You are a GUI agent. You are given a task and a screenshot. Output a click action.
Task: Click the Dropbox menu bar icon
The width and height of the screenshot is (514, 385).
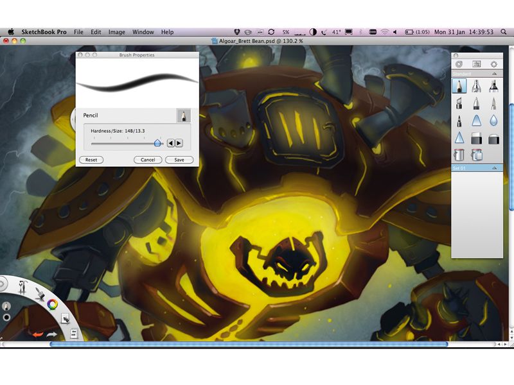237,31
